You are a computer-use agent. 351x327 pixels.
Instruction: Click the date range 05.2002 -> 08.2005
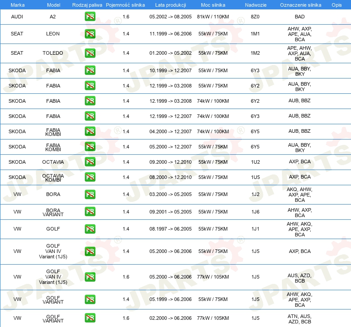171,17
